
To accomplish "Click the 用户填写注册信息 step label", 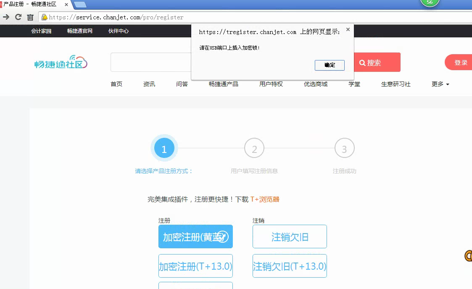I will [x=254, y=171].
